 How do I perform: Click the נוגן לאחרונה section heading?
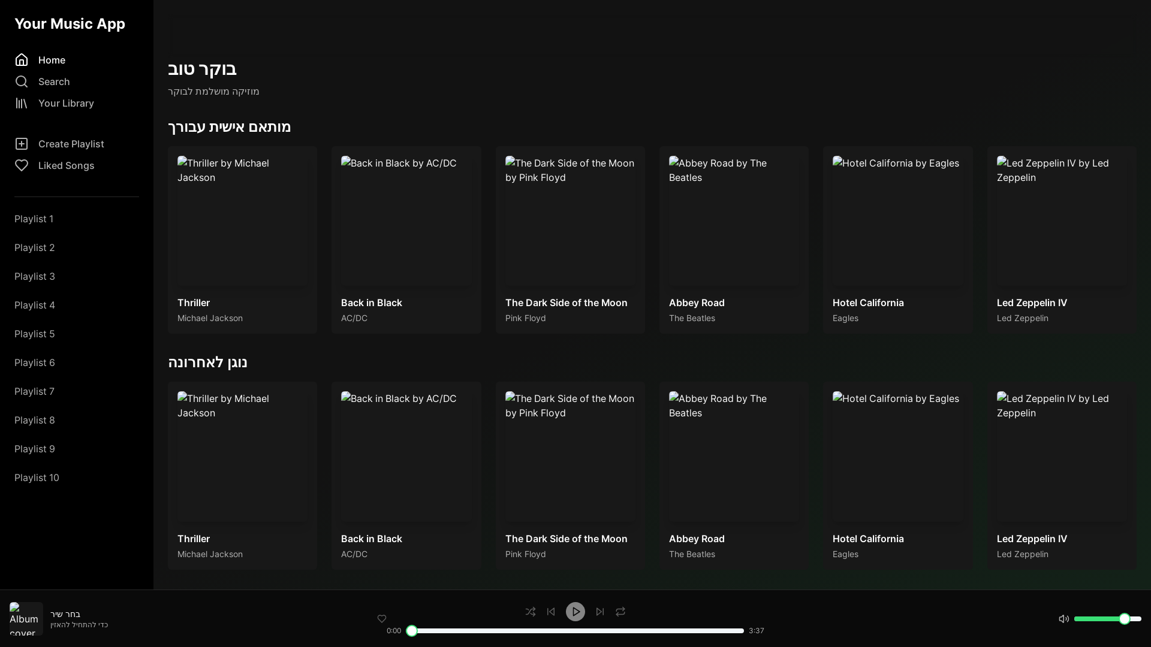(x=207, y=362)
